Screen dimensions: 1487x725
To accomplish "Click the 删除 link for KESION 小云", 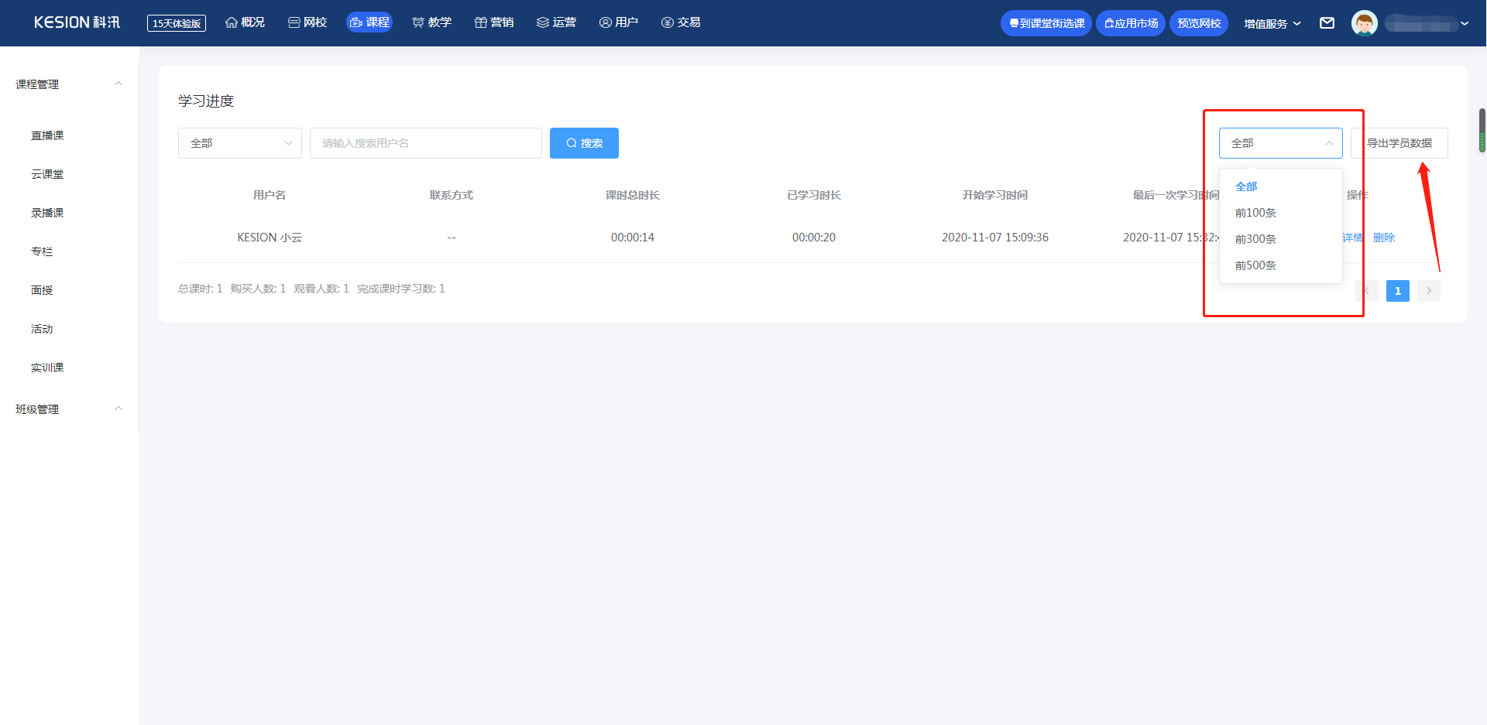I will click(1383, 238).
